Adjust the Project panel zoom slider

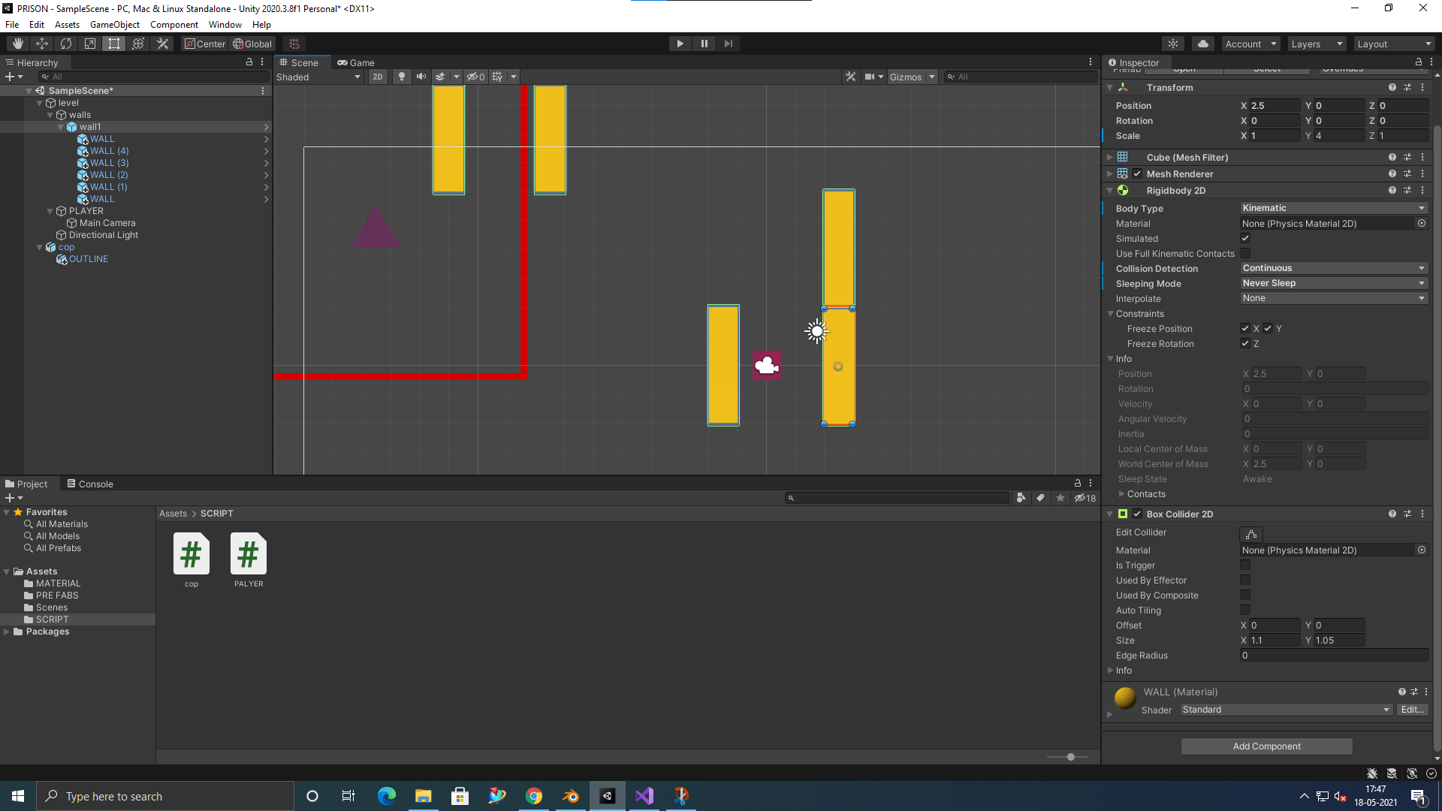[x=1069, y=757]
